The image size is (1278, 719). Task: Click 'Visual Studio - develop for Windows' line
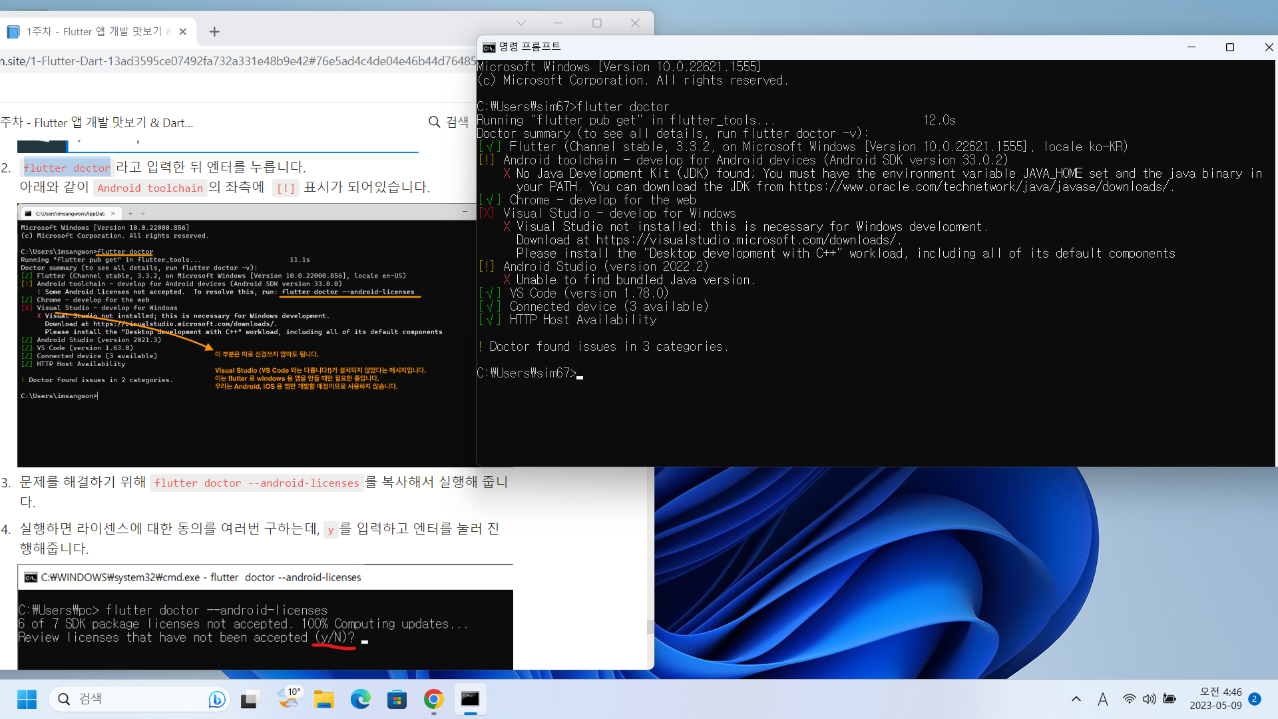point(607,213)
